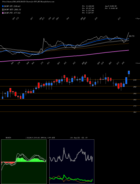This screenshot has height=184, width=140.
Task: Click the '202' price axis label
Action: click(135, 87)
